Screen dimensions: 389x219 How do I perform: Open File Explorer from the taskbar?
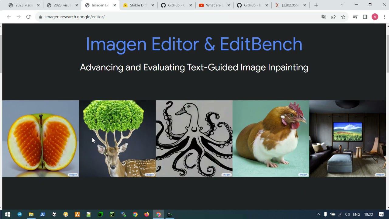[x=31, y=214]
